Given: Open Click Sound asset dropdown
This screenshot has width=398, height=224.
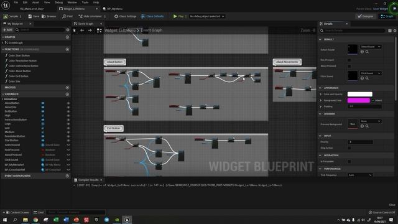Looking at the screenshot, I should (371, 73).
